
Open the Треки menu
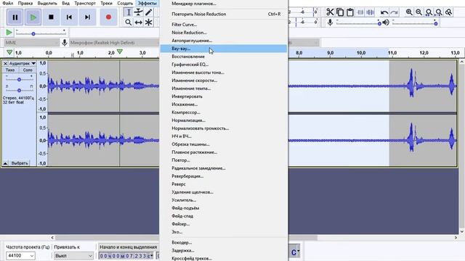click(x=106, y=3)
